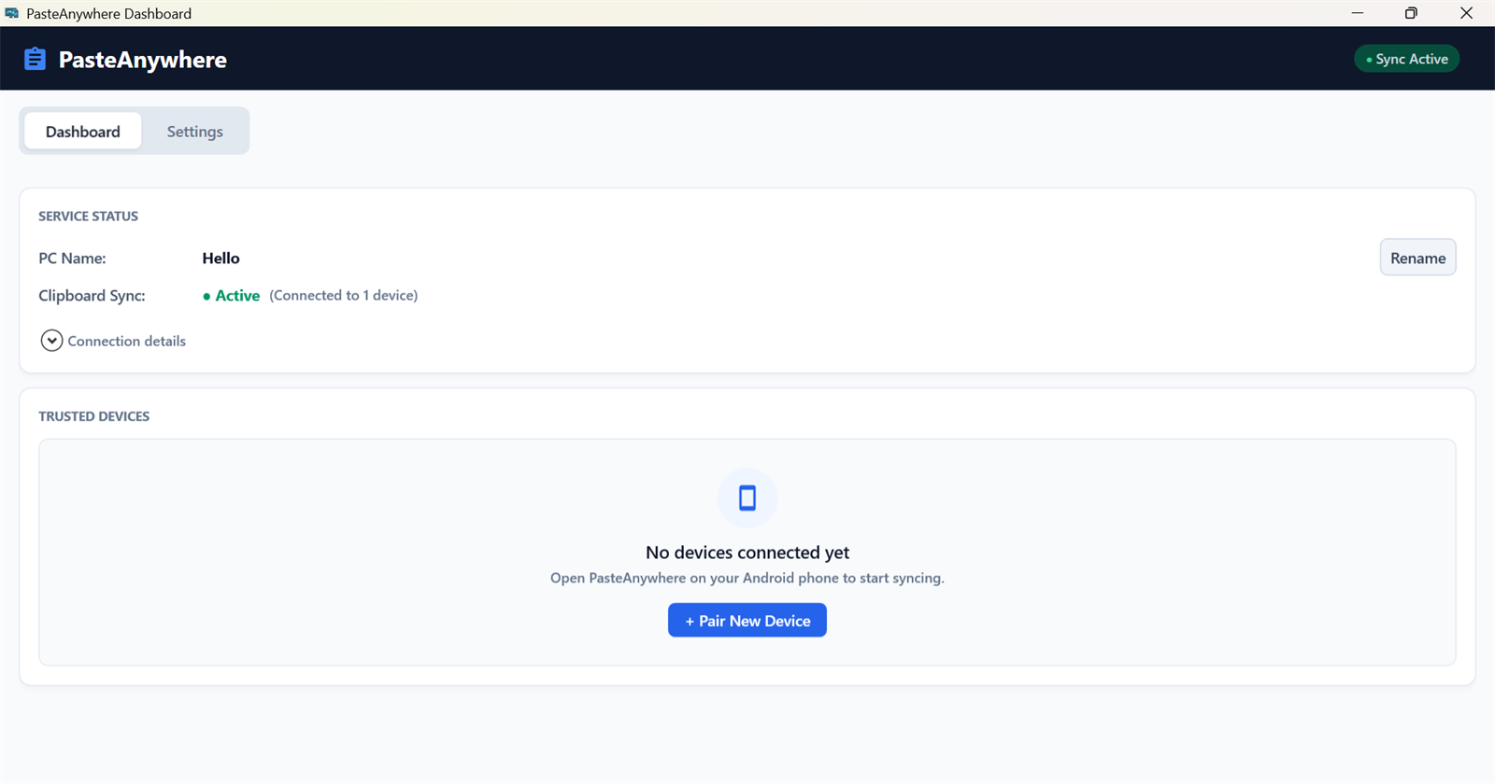Viewport: 1495px width, 784px height.
Task: Click the green "Active" sync status text
Action: (x=237, y=296)
